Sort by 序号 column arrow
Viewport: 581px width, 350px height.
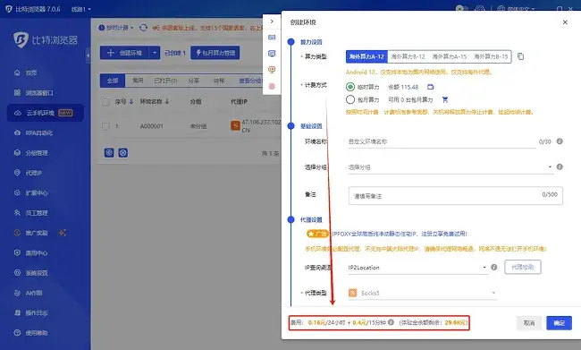click(x=131, y=102)
